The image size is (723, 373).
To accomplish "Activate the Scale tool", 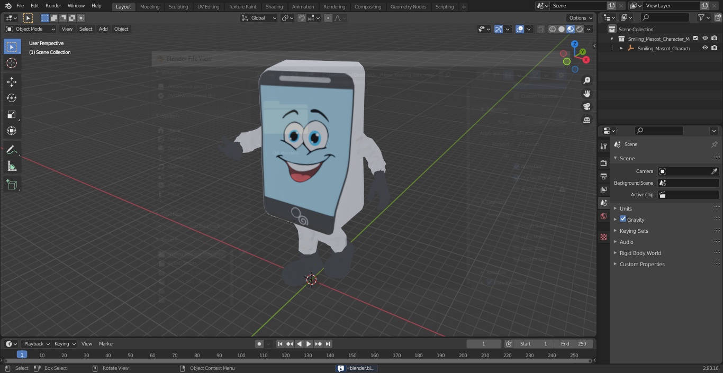I will coord(12,114).
